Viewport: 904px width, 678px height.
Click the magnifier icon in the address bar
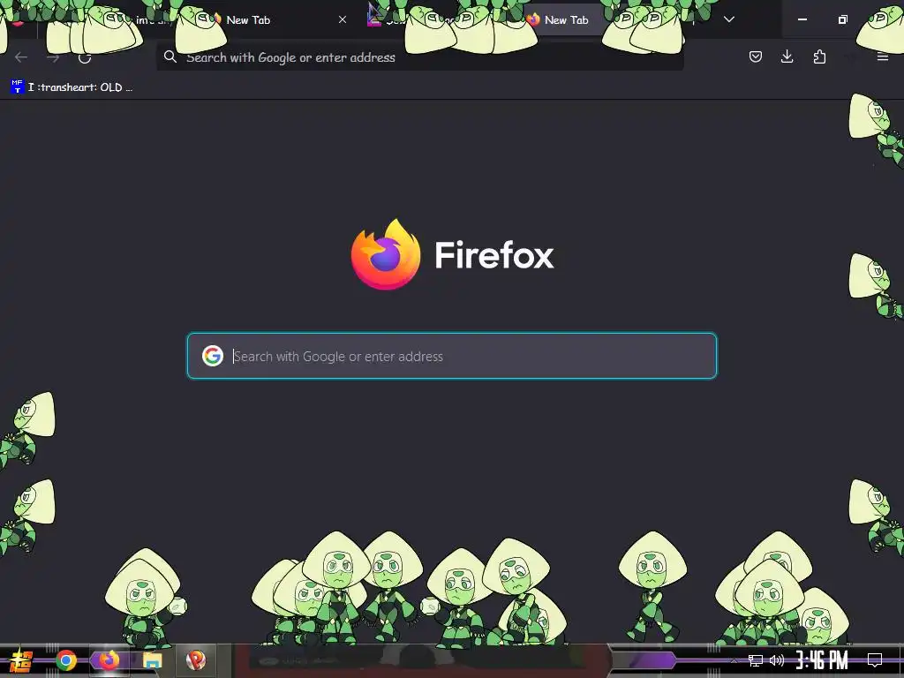click(170, 56)
